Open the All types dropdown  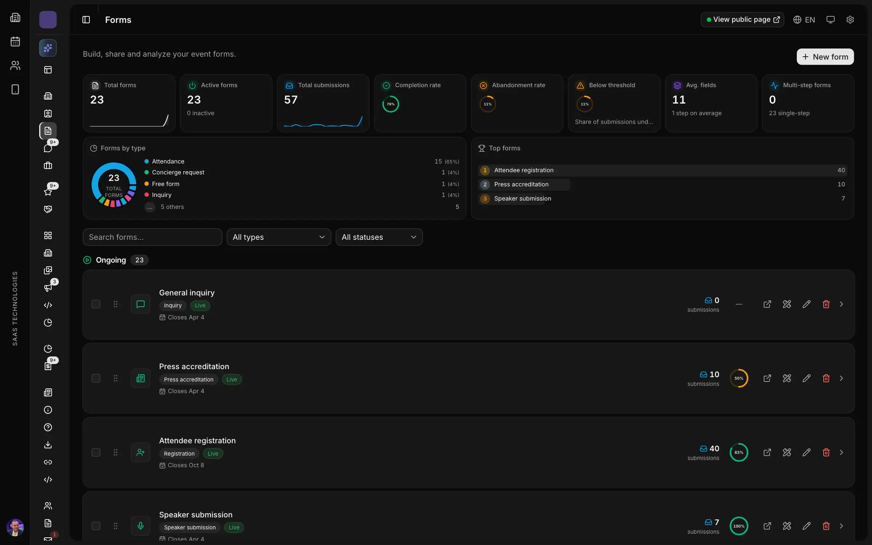[279, 237]
